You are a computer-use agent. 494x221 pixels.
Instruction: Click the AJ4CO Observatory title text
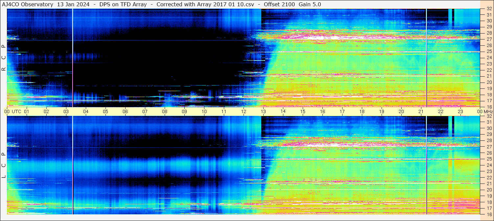pos(28,4)
